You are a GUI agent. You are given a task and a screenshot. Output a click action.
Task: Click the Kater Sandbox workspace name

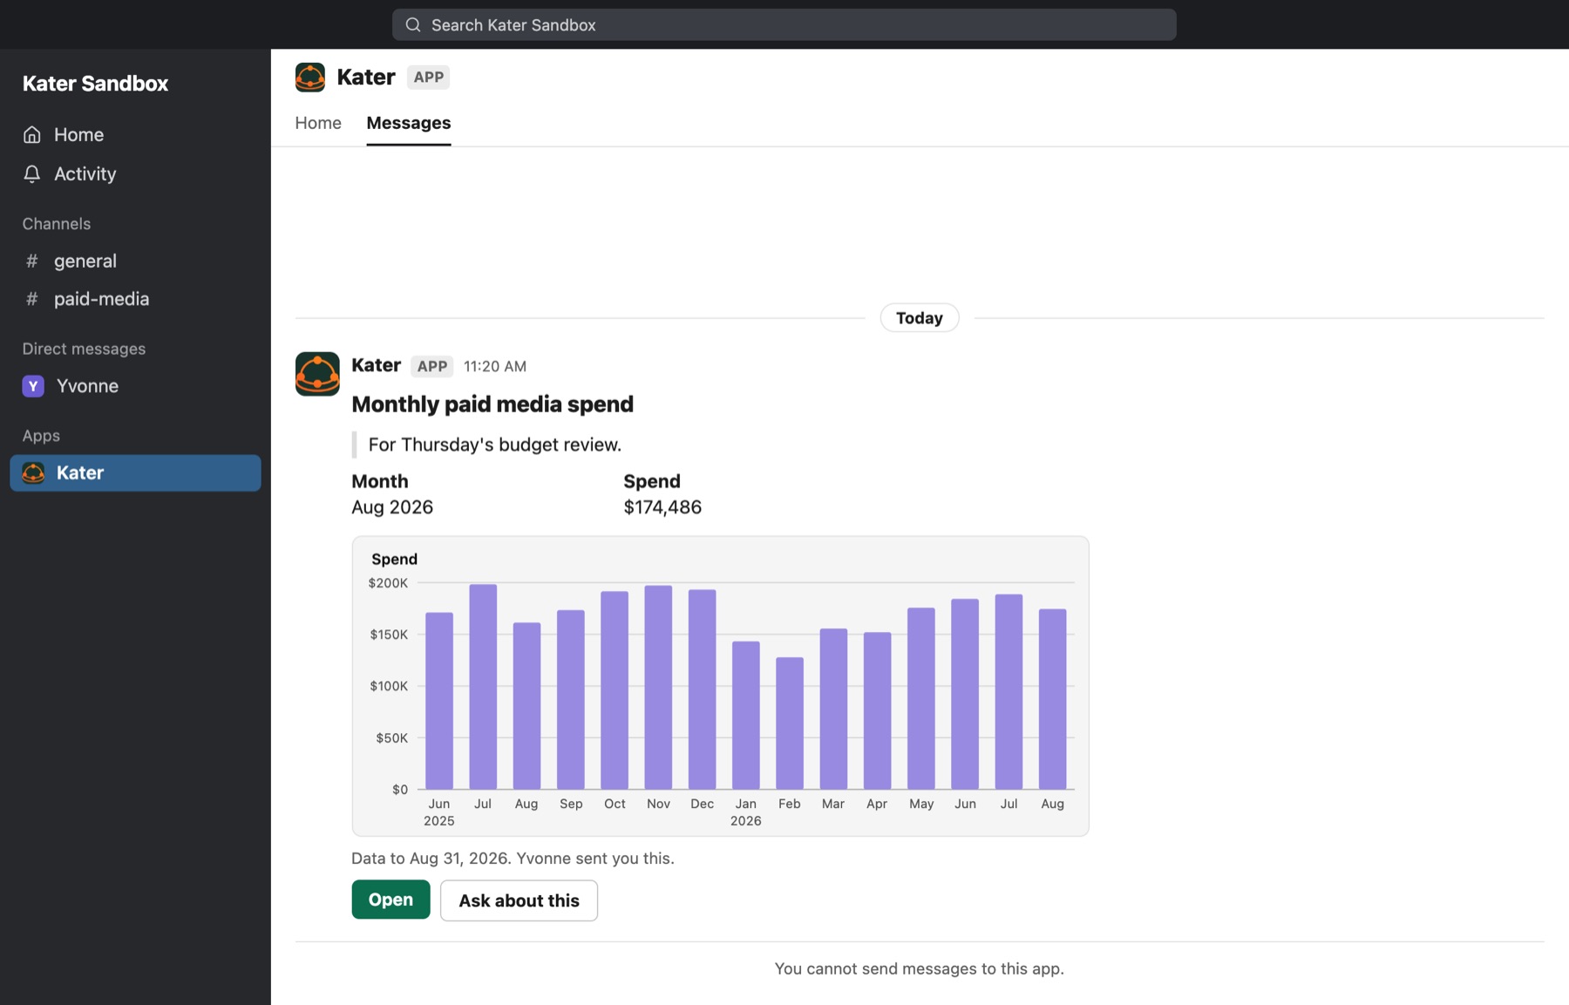96,84
